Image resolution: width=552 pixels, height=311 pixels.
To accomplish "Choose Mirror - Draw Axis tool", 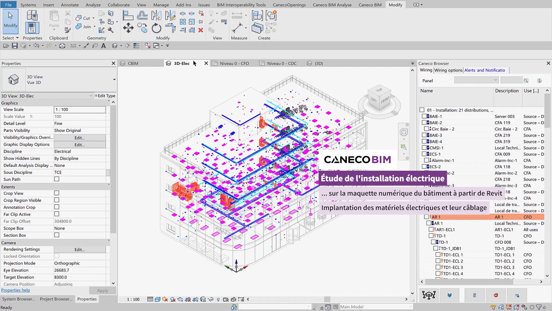I will click(170, 16).
